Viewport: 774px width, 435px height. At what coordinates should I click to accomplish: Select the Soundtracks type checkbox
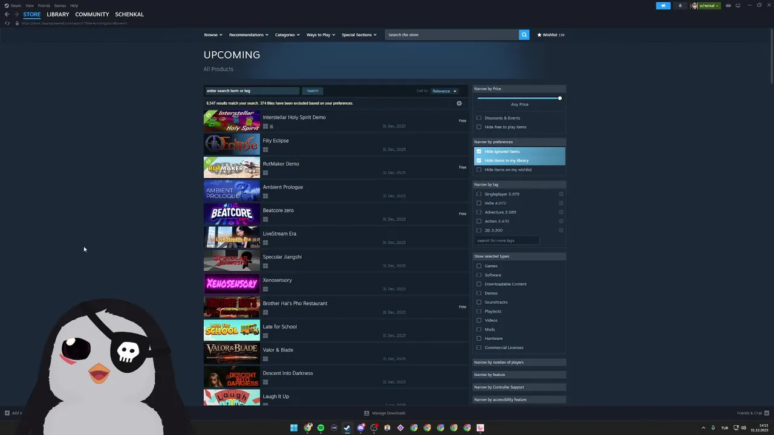pos(479,302)
